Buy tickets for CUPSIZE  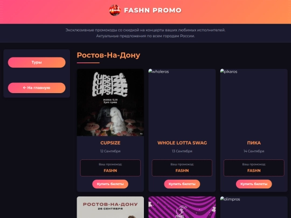click(110, 184)
